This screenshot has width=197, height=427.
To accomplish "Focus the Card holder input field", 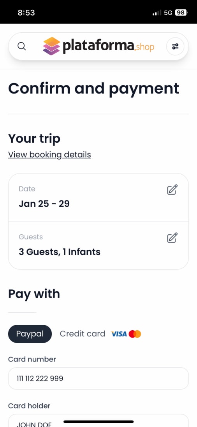I will pyautogui.click(x=98, y=421).
